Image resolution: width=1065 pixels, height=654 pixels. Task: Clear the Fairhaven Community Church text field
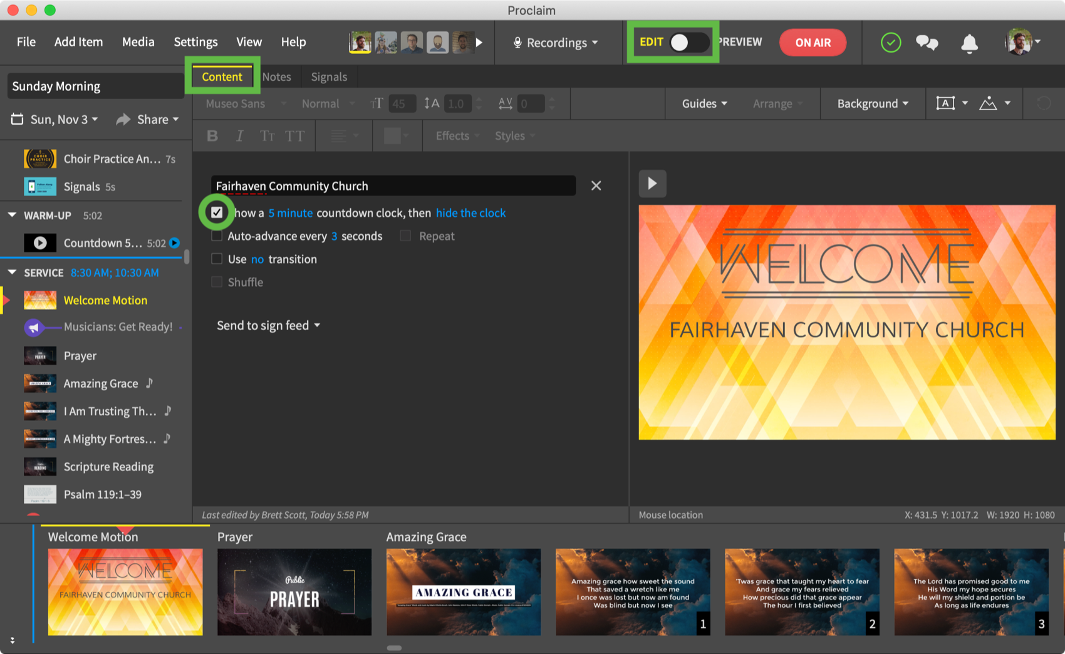point(596,185)
